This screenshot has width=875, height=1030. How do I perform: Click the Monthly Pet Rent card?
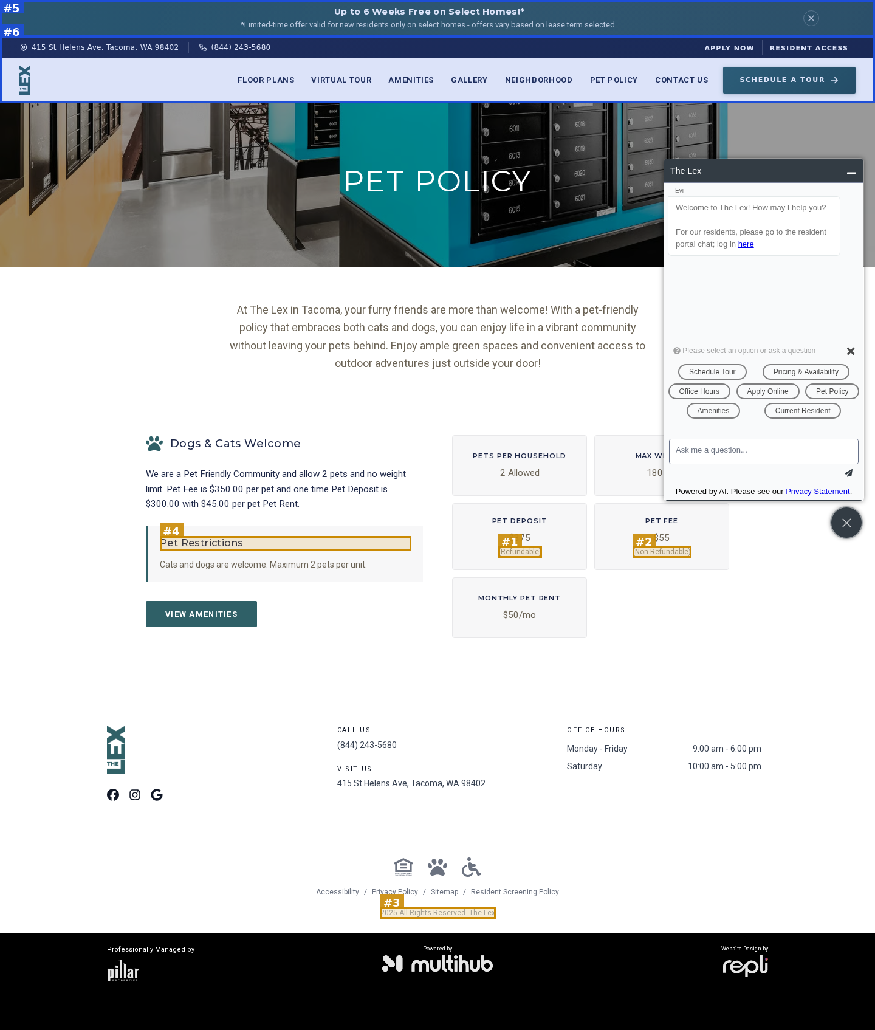tap(520, 608)
